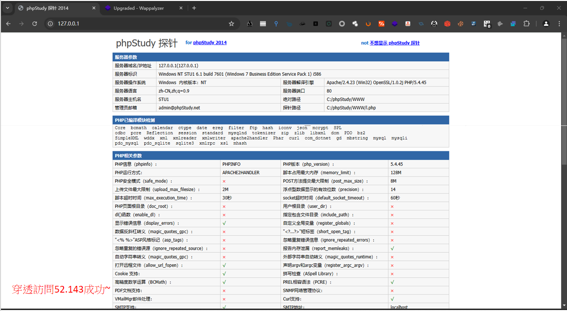
Task: Select the admin@phpStudy.net email text
Action: [x=179, y=108]
